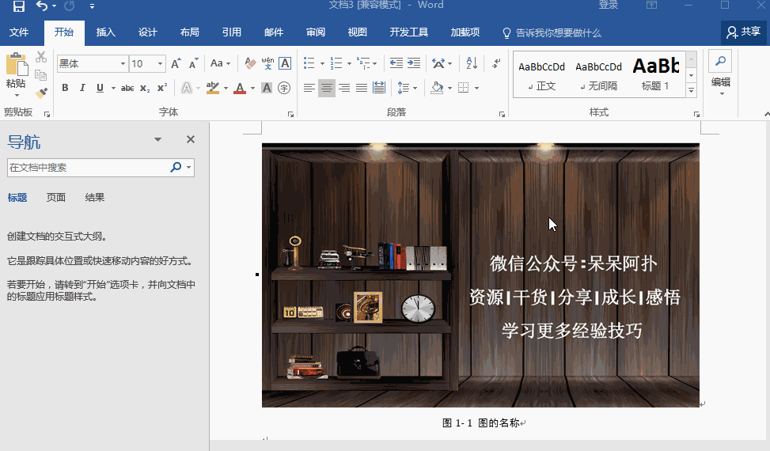
Task: Click the caption text 图 1- 1 图的名称
Action: pyautogui.click(x=481, y=423)
